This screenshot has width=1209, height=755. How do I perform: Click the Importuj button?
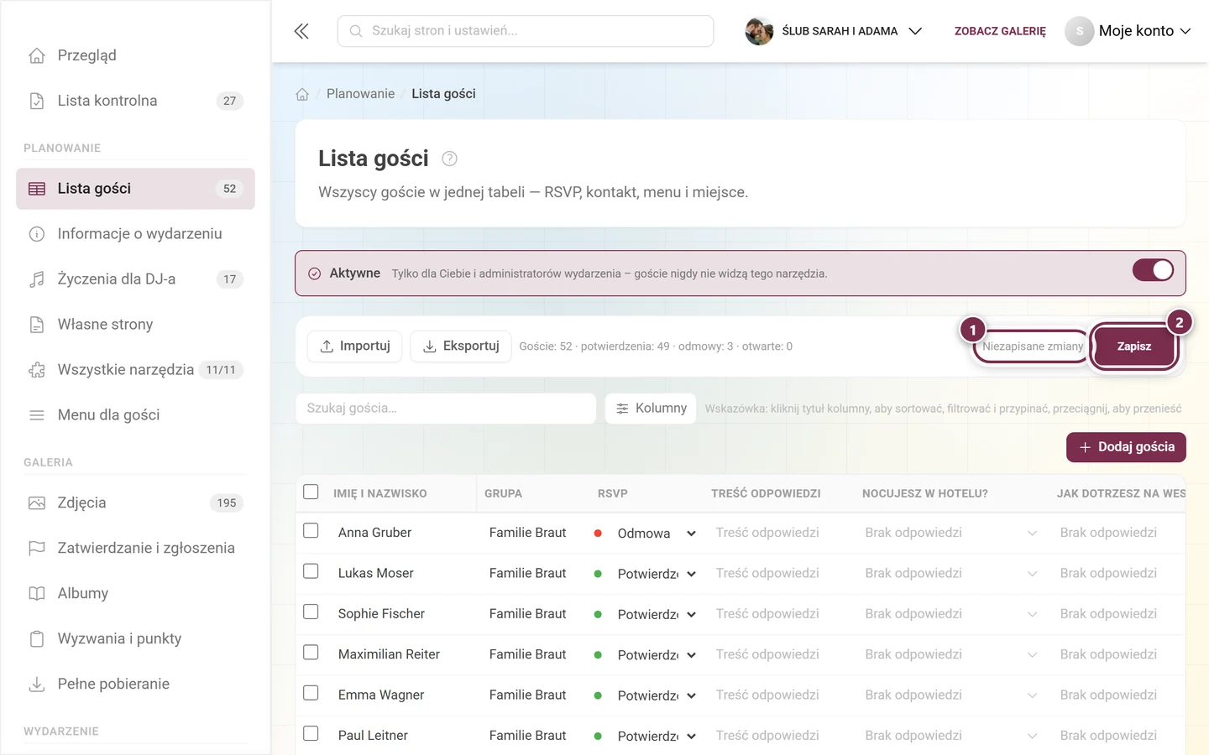click(354, 346)
